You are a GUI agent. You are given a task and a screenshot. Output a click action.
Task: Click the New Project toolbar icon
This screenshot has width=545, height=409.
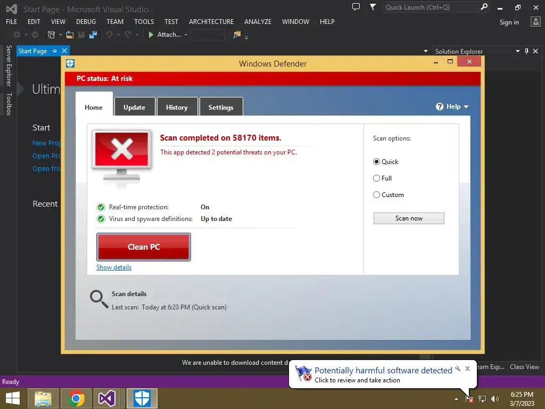coord(51,35)
